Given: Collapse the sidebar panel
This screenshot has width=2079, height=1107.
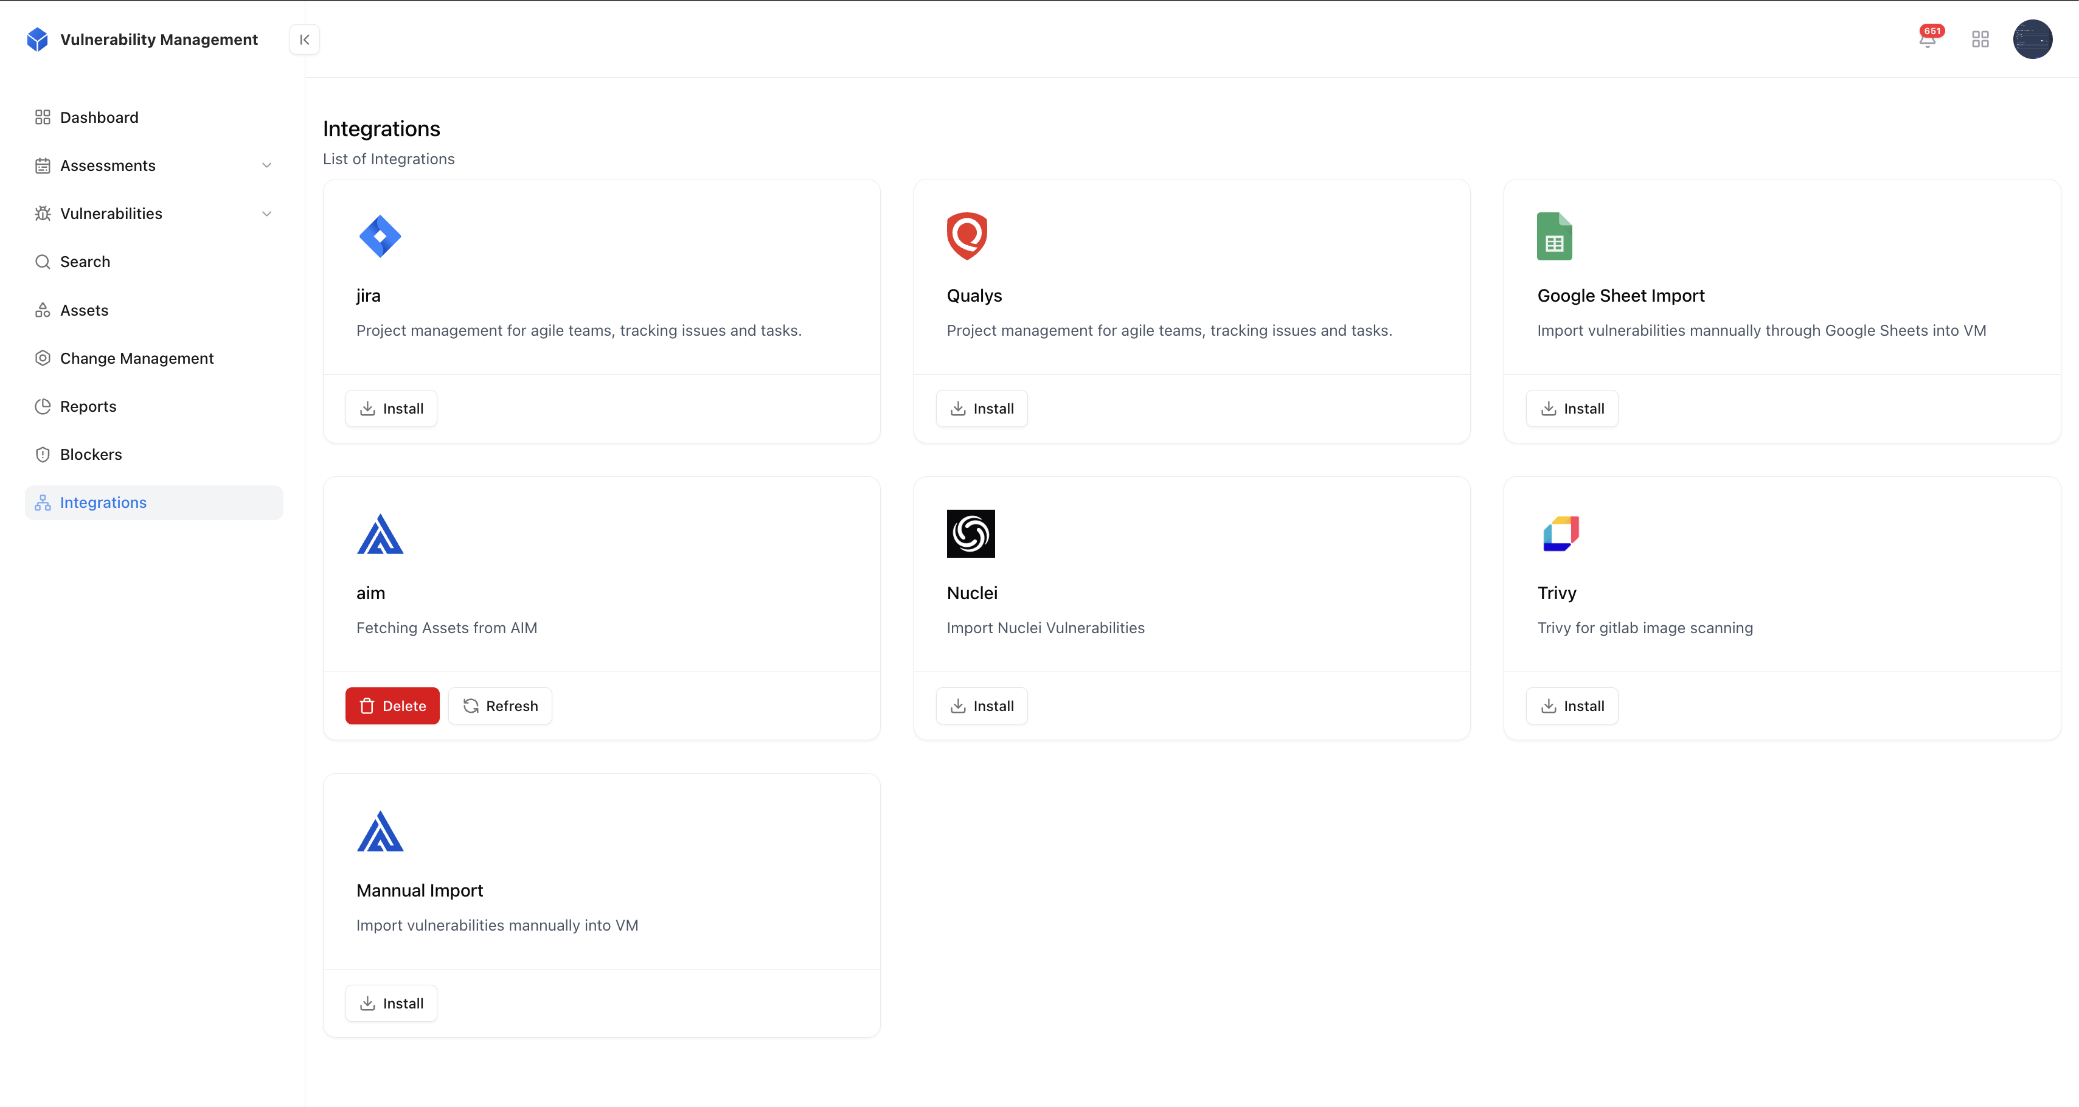Looking at the screenshot, I should point(304,39).
